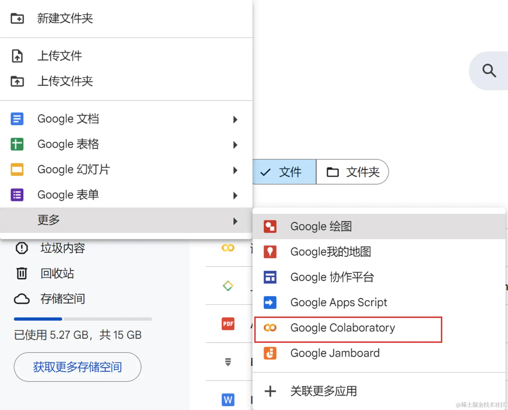Toggle the 文件夹 filter chip
Image resolution: width=508 pixels, height=410 pixels.
coord(352,172)
